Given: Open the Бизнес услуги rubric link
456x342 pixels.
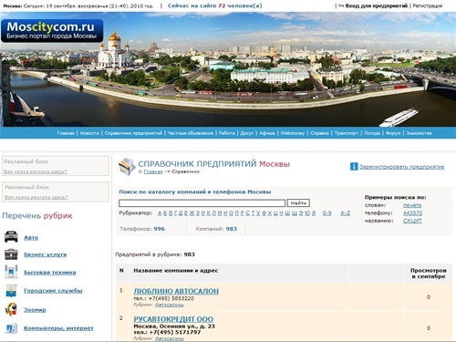Looking at the screenshot, I should [x=46, y=254].
